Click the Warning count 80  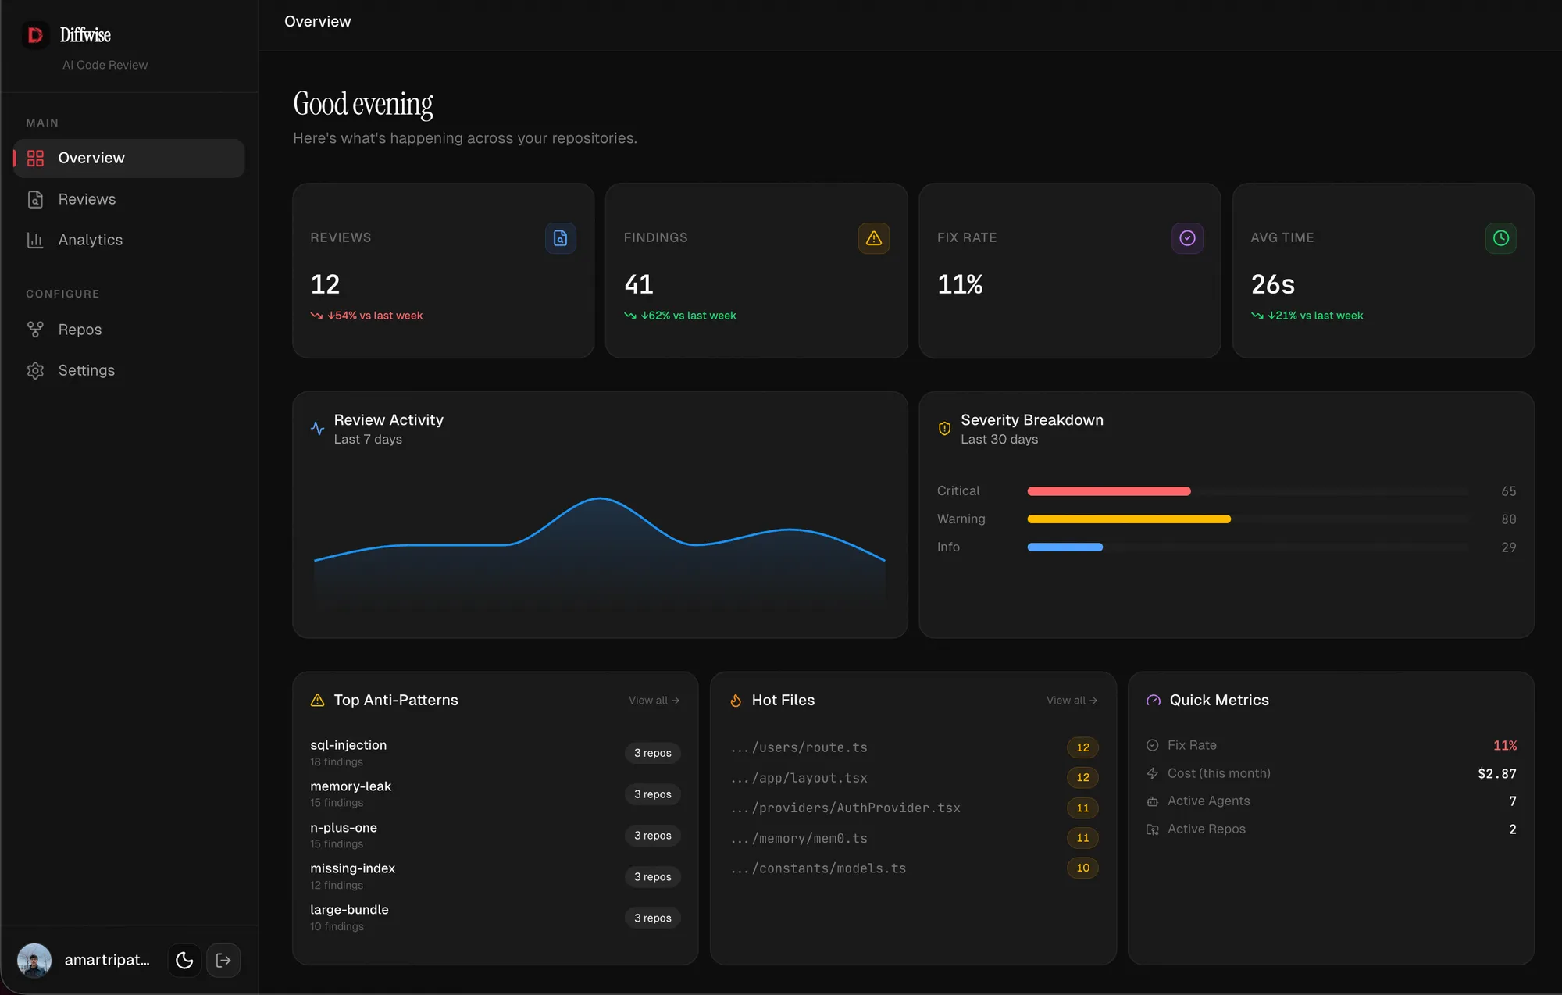coord(1508,519)
